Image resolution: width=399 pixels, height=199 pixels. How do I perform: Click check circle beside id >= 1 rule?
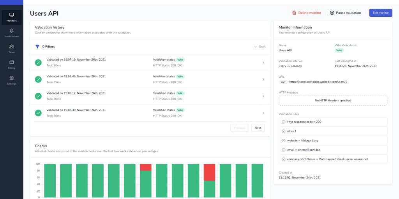284,131
